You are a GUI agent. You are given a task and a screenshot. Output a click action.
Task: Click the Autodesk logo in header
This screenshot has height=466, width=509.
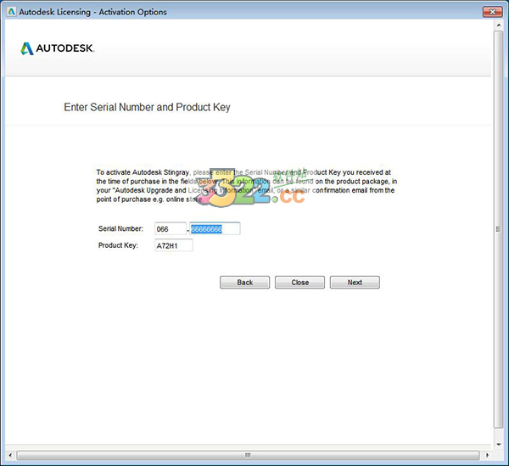(58, 48)
